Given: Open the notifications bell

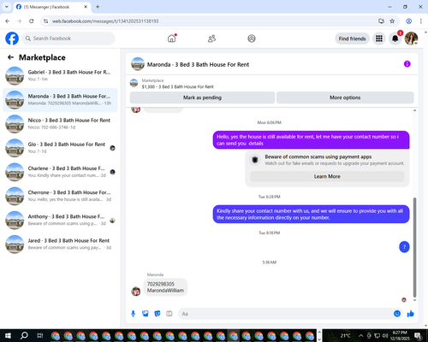Looking at the screenshot, I should (395, 38).
